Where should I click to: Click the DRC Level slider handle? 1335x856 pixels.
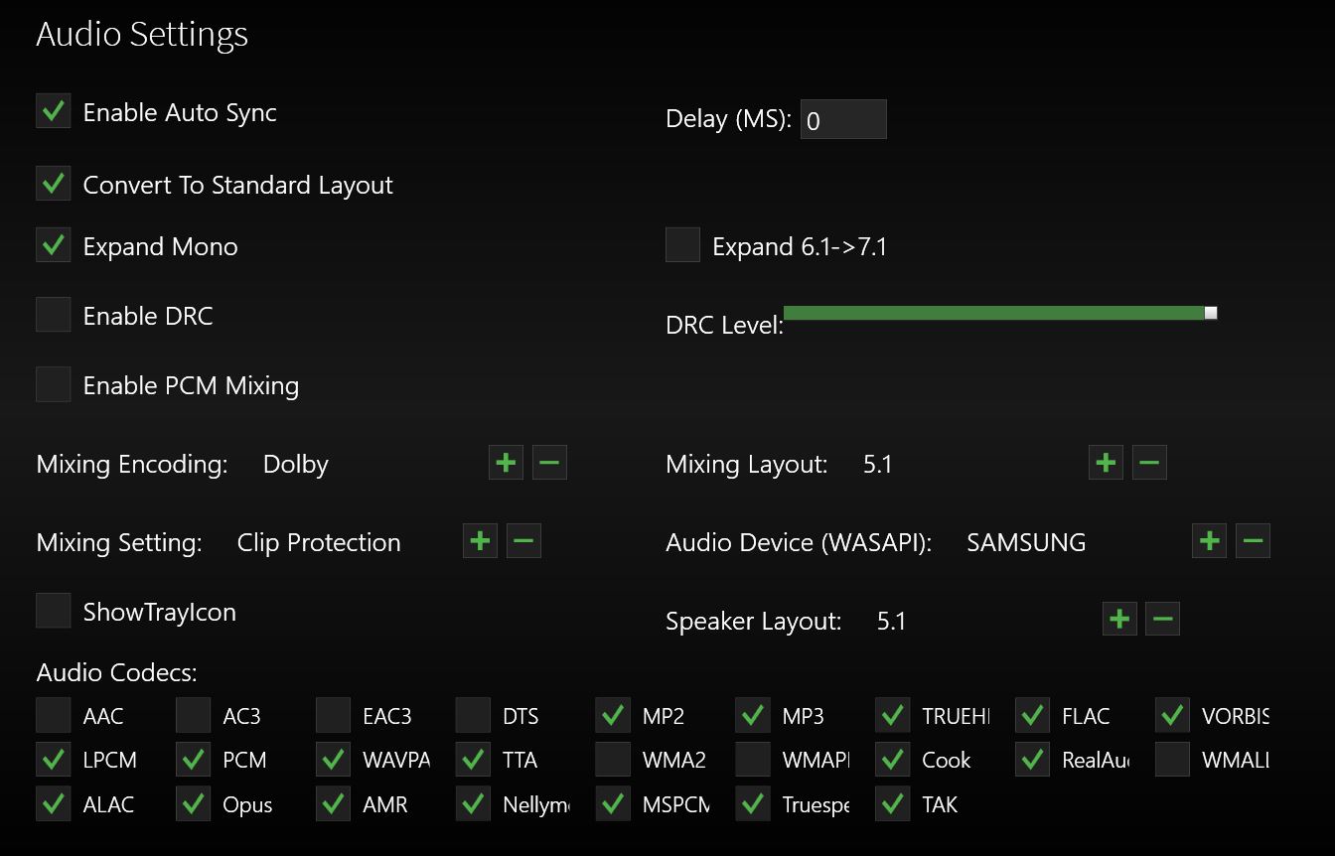click(1211, 313)
